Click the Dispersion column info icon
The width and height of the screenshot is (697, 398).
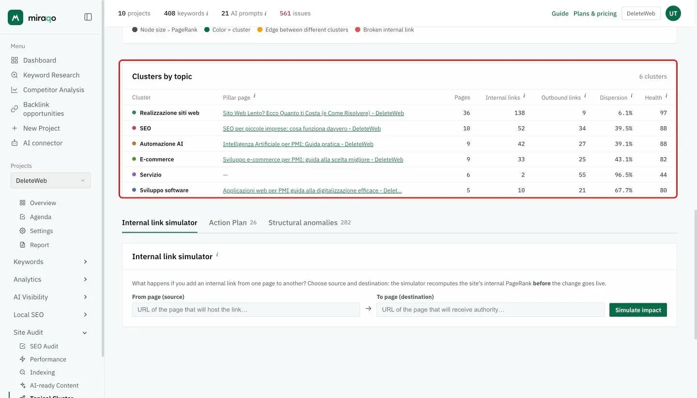[x=632, y=96]
